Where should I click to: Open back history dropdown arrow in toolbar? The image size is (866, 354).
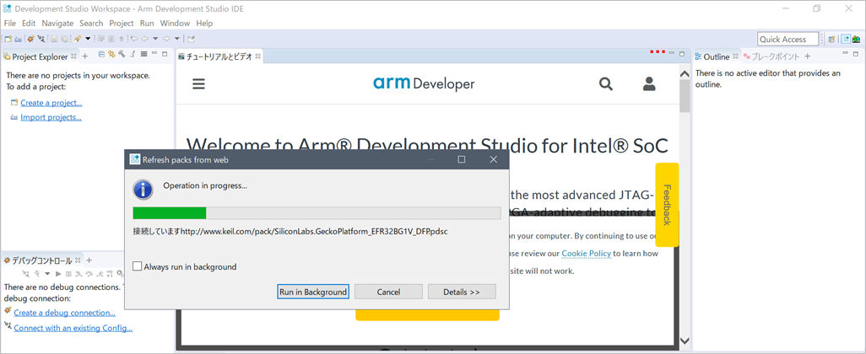[x=156, y=39]
